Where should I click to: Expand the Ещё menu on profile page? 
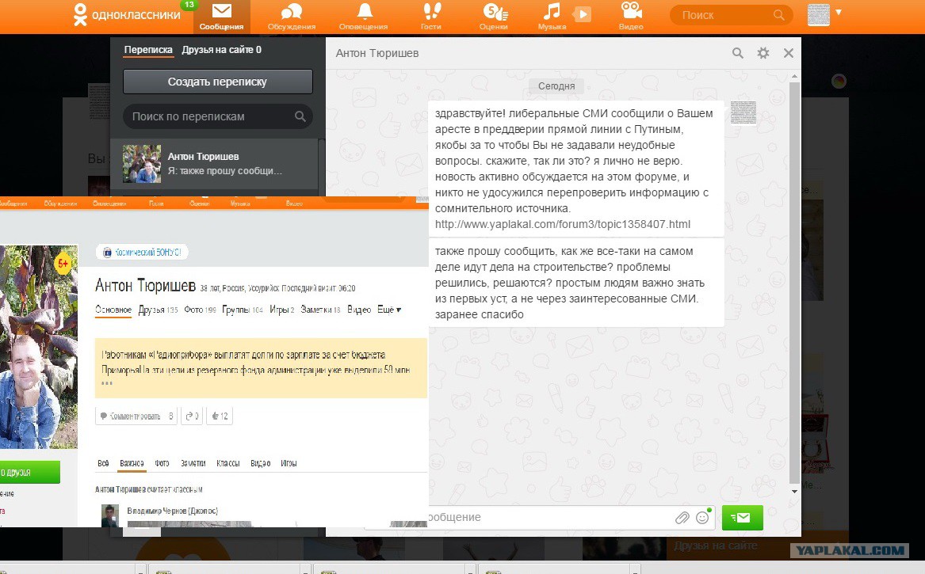coord(388,310)
